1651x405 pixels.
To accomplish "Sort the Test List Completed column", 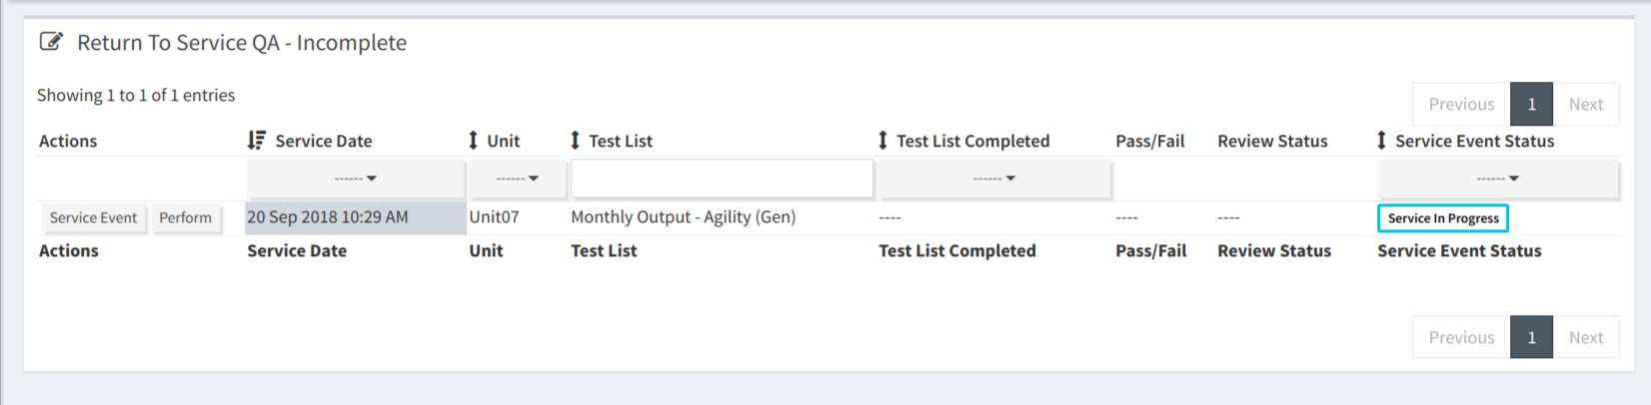I will click(883, 141).
